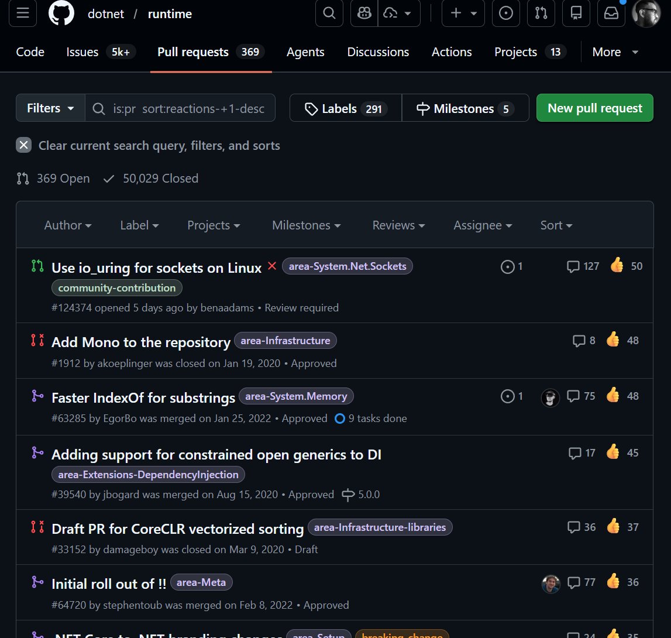
Task: Expand the Milestones filter dropdown
Action: [306, 225]
